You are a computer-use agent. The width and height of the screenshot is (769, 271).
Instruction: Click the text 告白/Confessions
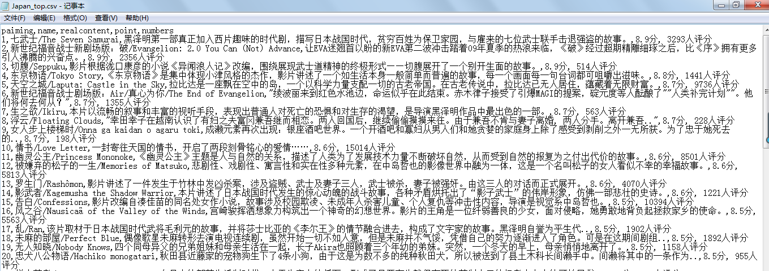point(51,202)
